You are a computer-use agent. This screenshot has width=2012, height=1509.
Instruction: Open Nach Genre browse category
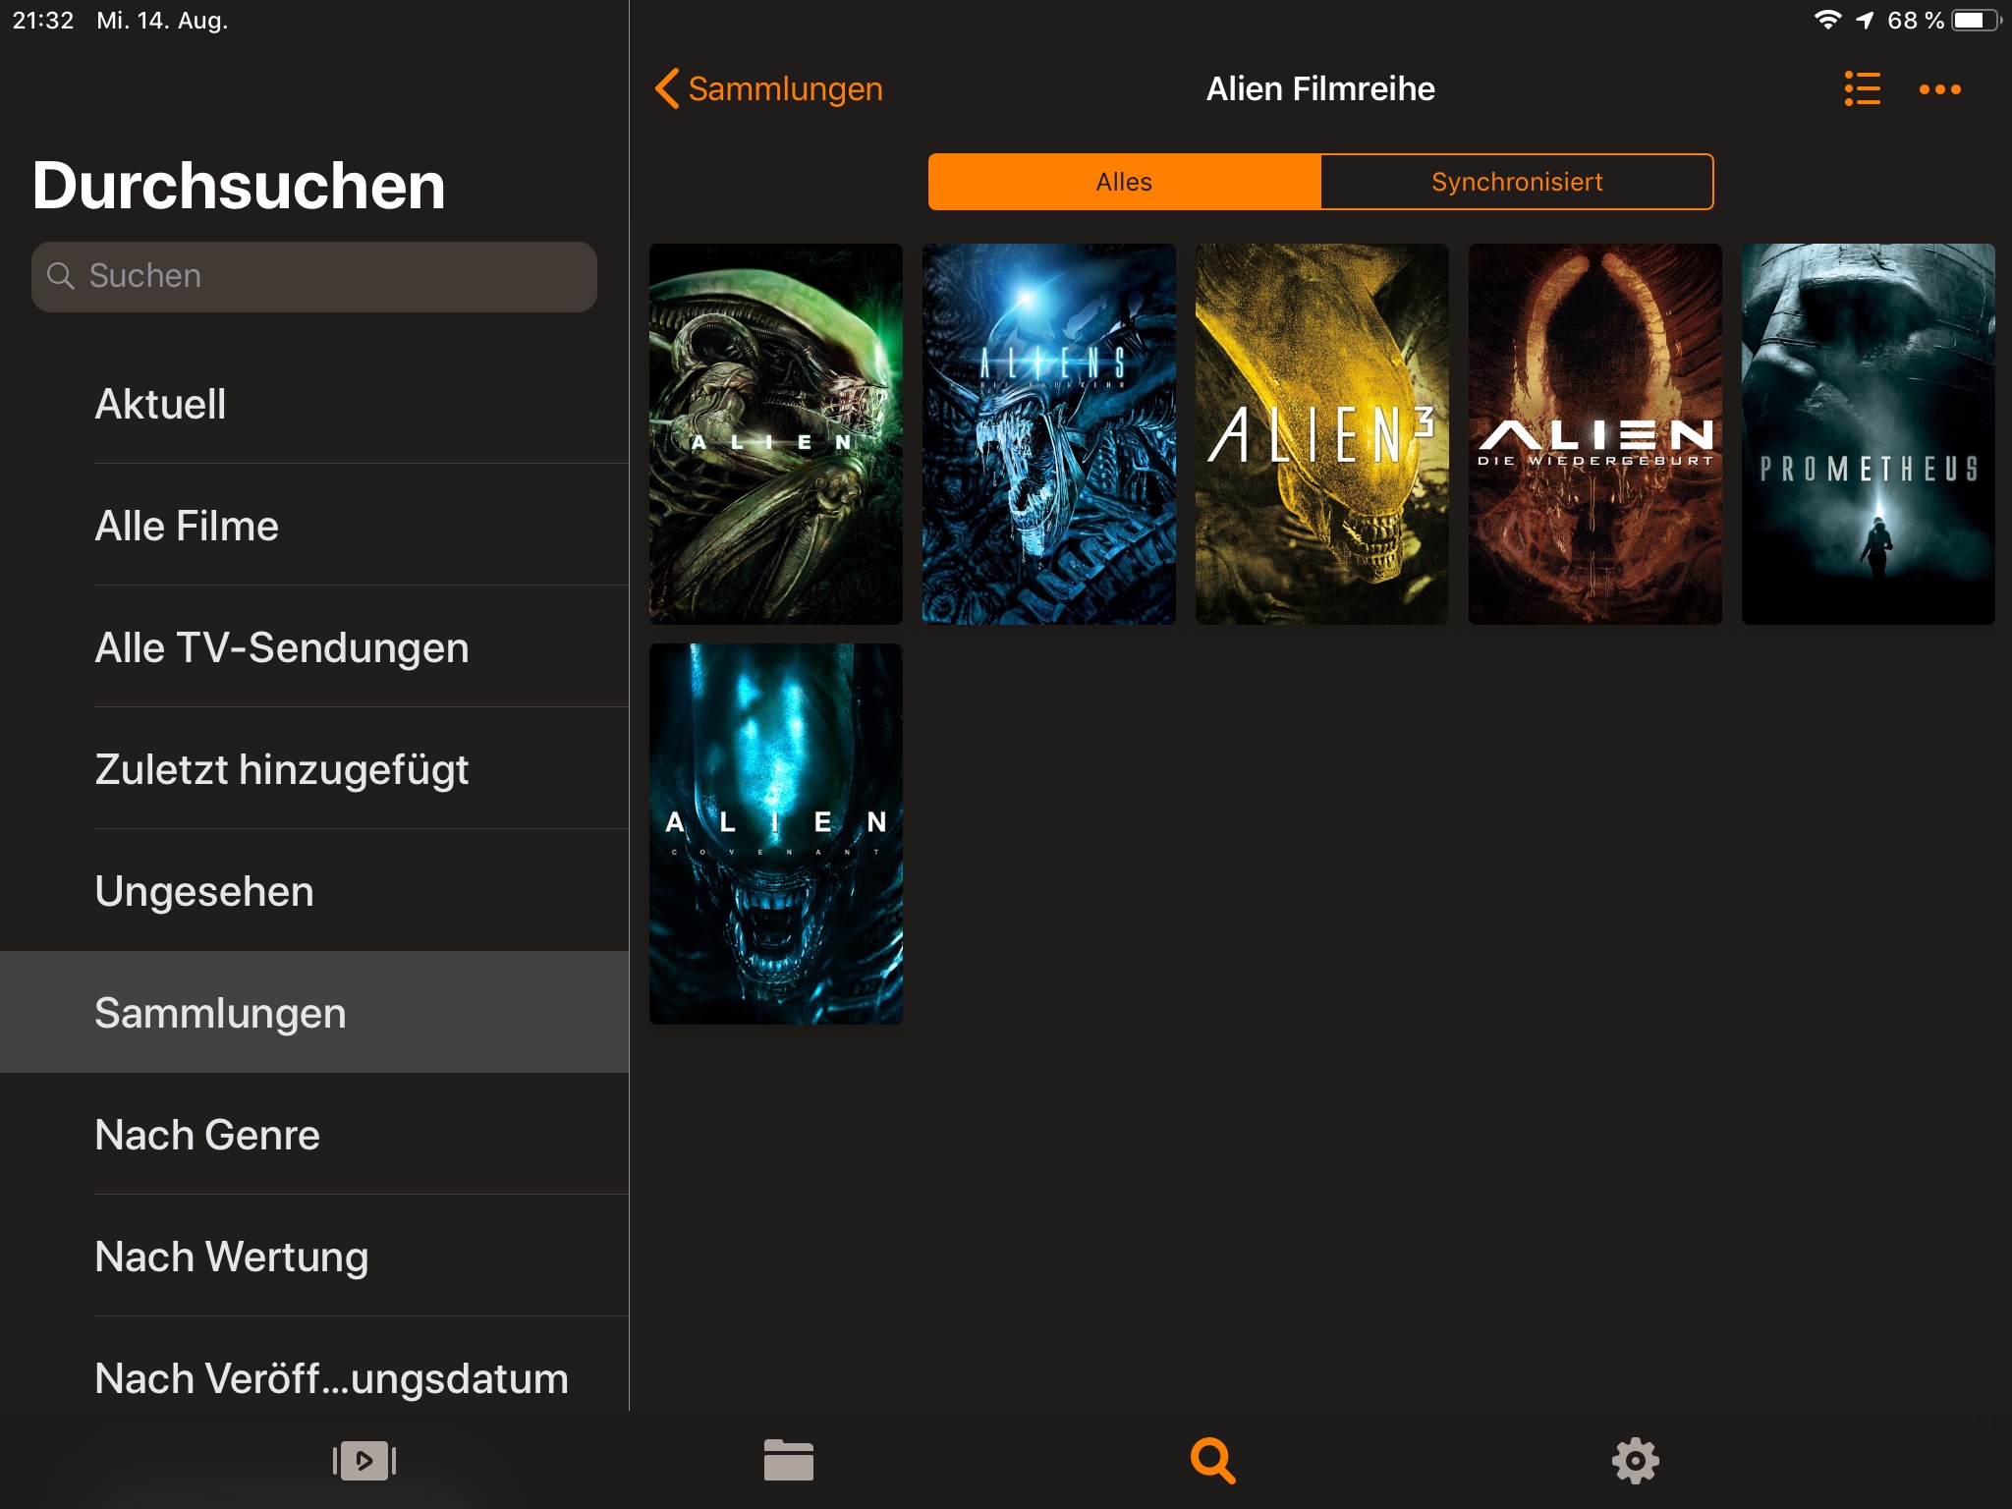pos(207,1135)
